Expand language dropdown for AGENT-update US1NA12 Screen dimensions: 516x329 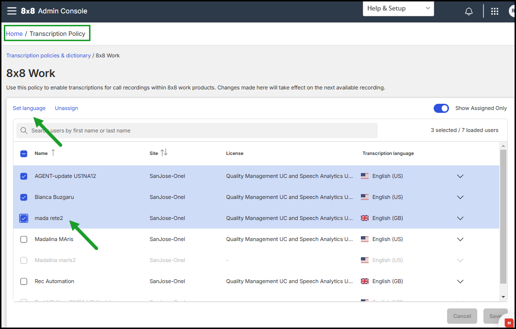(x=460, y=176)
